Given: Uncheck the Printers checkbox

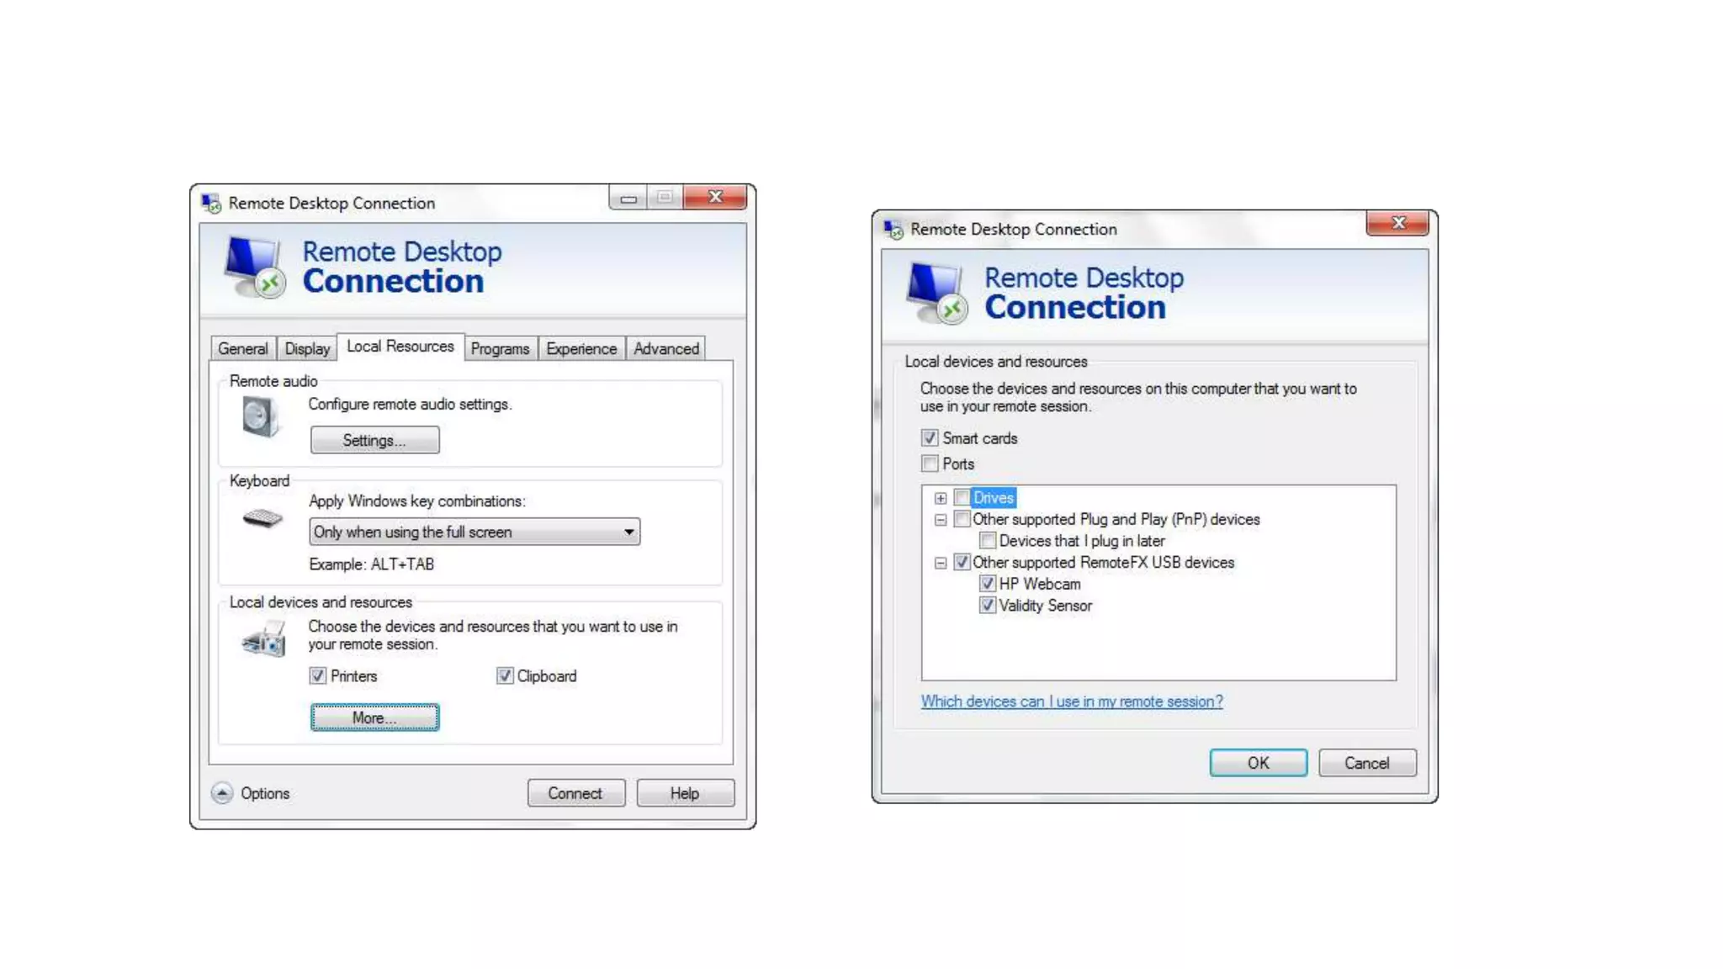Looking at the screenshot, I should tap(317, 675).
